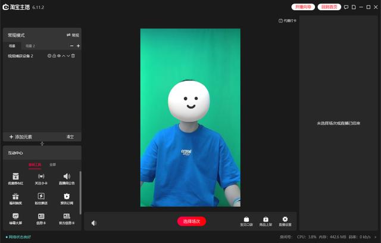The image size is (381, 243).
Task: Move 视频捕获设备 2 down with chevron
Action: (x=68, y=56)
